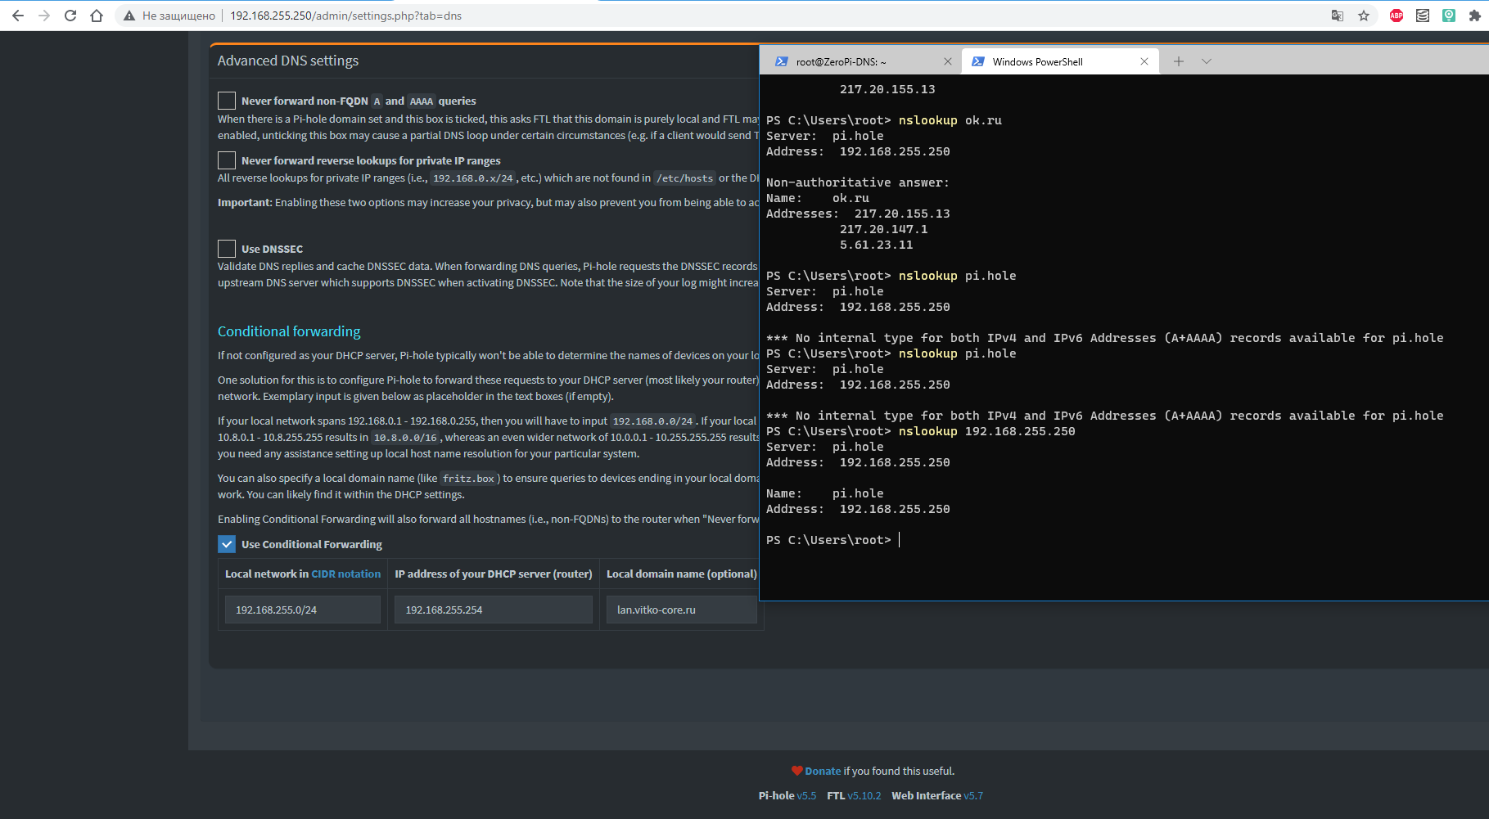
Task: Open the reading list extension icon
Action: (1423, 16)
